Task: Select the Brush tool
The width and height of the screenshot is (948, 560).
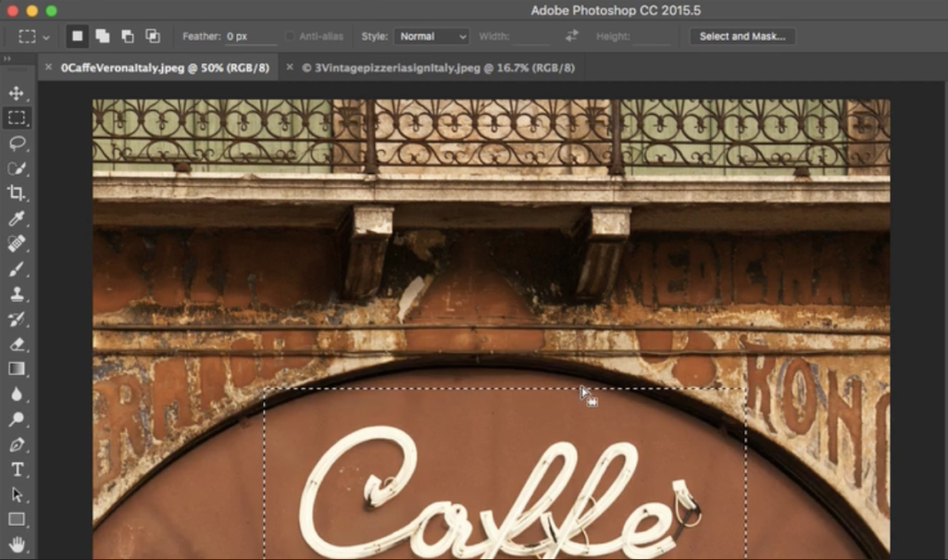Action: (17, 269)
